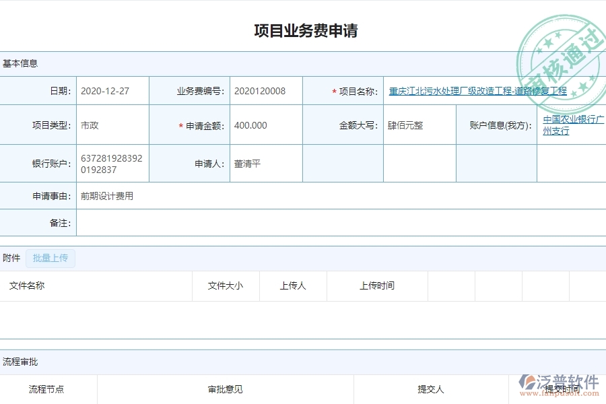Click the page title 项目业务费申请

point(308,30)
